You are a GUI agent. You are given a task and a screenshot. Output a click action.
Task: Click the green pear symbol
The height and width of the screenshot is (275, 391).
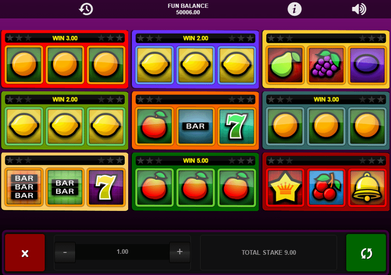click(285, 65)
